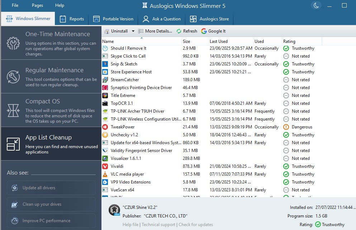Sort list by Size column header
This screenshot has height=230, width=356.
[x=186, y=41]
